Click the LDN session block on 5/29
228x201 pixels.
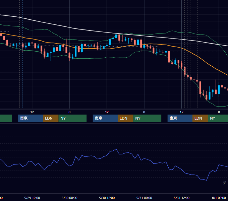pyautogui.click(x=51, y=118)
